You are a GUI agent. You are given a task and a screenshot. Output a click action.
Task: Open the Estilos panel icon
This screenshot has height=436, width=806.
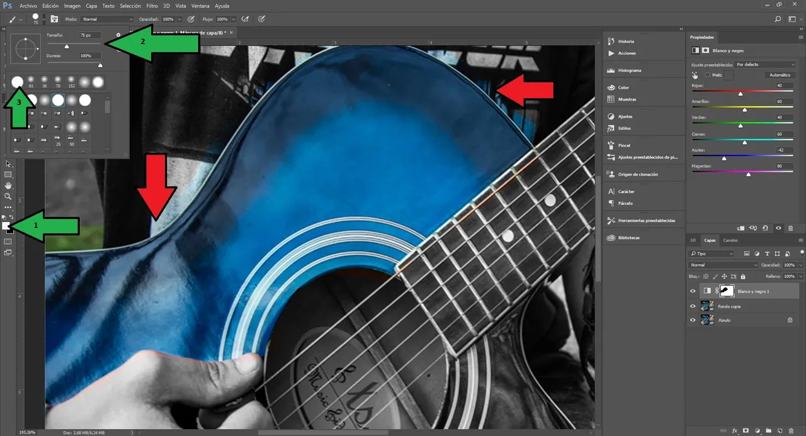pos(611,128)
